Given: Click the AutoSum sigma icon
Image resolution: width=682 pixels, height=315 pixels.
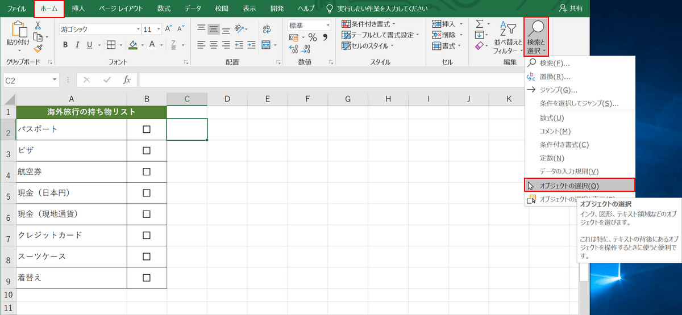Looking at the screenshot, I should coord(479,24).
